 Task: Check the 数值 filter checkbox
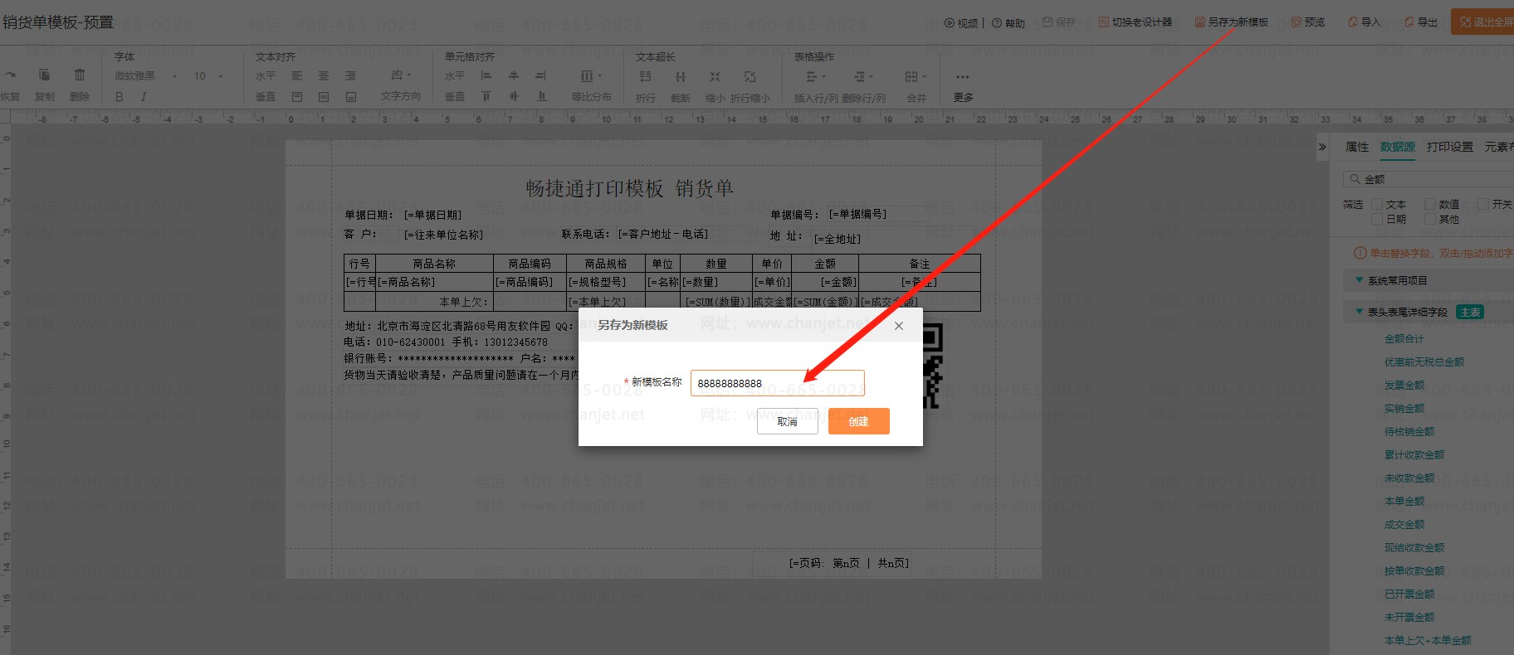point(1430,204)
